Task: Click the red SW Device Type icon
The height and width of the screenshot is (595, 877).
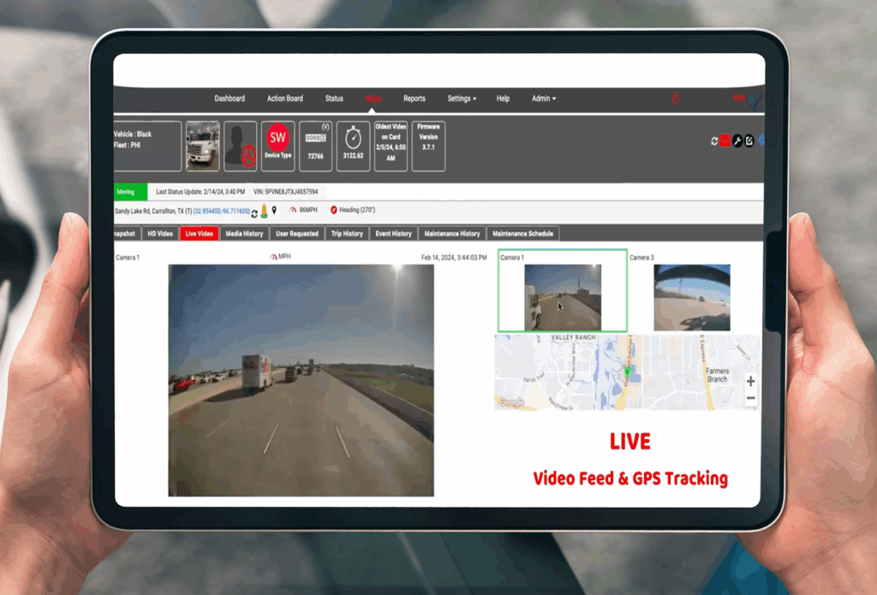Action: pyautogui.click(x=277, y=138)
